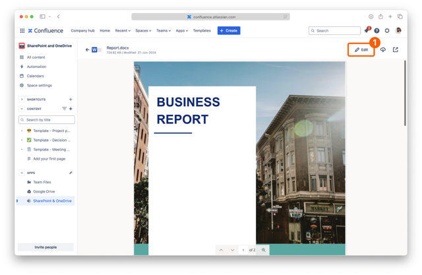The height and width of the screenshot is (275, 422).
Task: Open the Recent dropdown menu
Action: click(x=123, y=30)
